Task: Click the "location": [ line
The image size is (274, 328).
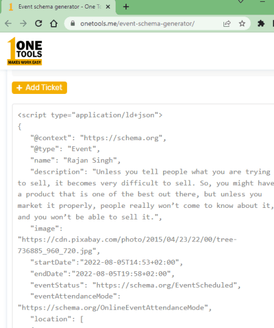Action: tap(57, 319)
